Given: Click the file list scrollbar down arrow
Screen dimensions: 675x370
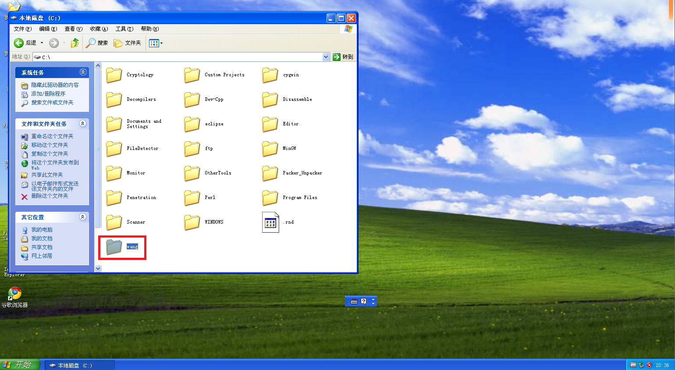Looking at the screenshot, I should tap(98, 268).
